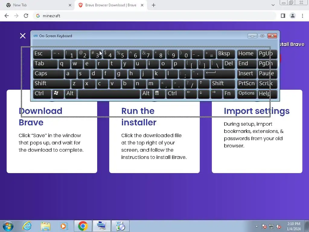Select the Brave Browser Download tab

tap(111, 5)
